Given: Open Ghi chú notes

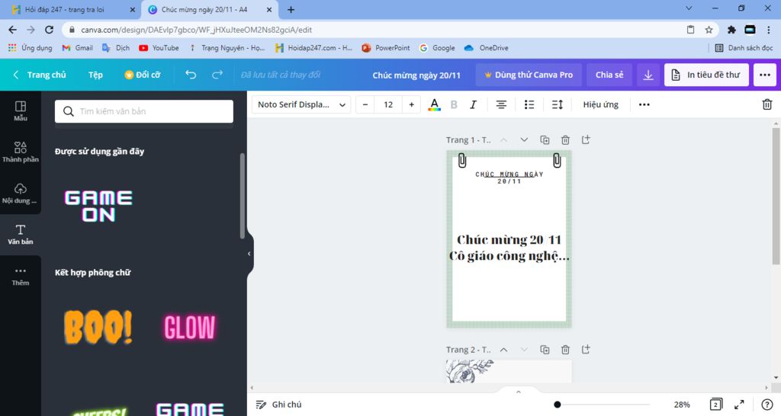Looking at the screenshot, I should click(278, 405).
